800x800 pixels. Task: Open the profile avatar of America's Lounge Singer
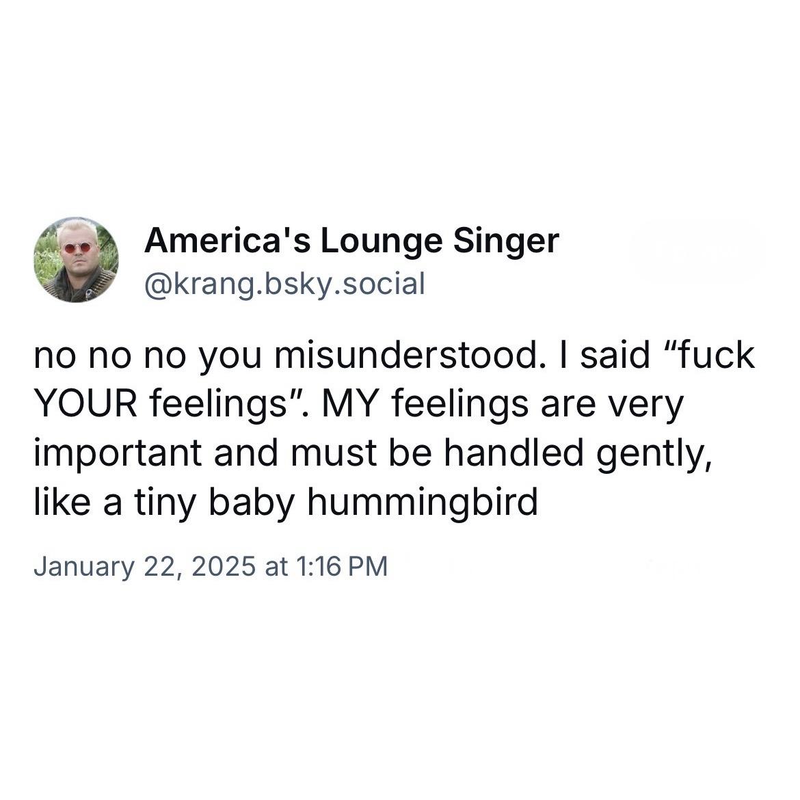click(76, 261)
